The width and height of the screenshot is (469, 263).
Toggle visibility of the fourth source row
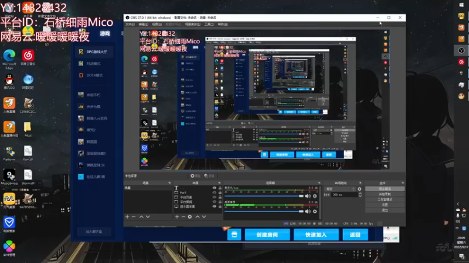(x=214, y=202)
